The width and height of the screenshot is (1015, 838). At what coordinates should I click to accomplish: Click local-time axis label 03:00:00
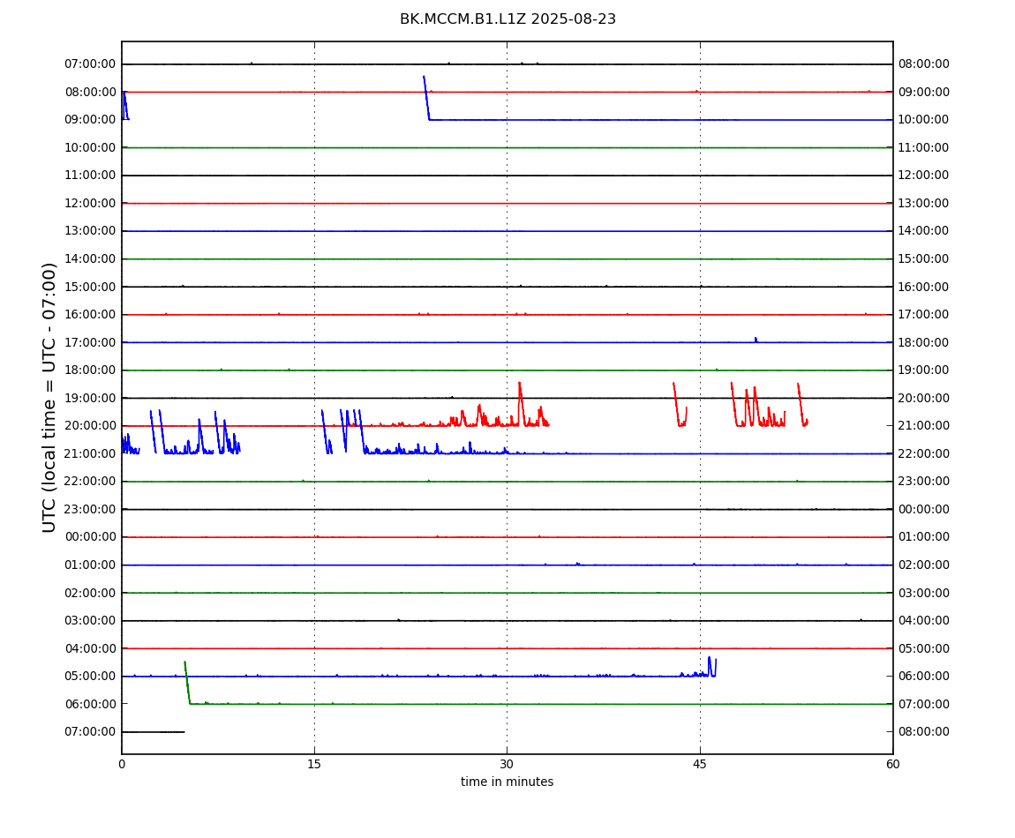pyautogui.click(x=924, y=593)
